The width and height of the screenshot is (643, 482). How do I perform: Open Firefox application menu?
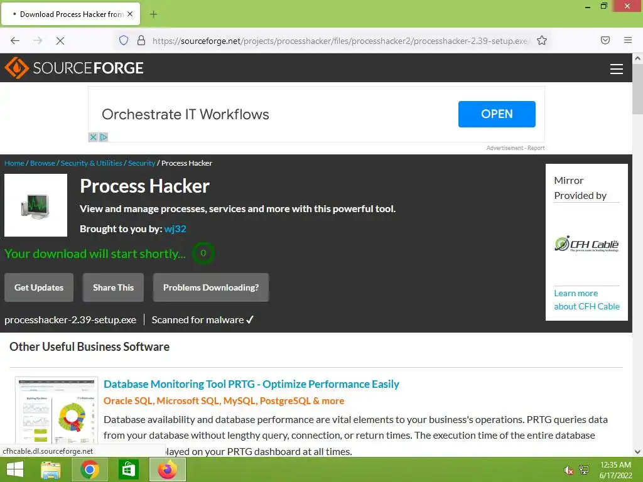tap(628, 40)
